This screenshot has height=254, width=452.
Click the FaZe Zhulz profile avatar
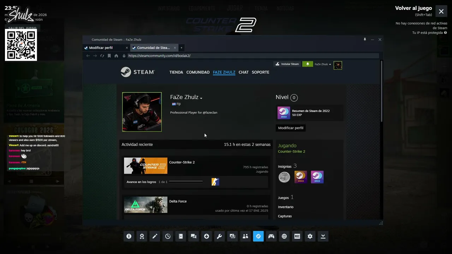point(142,112)
